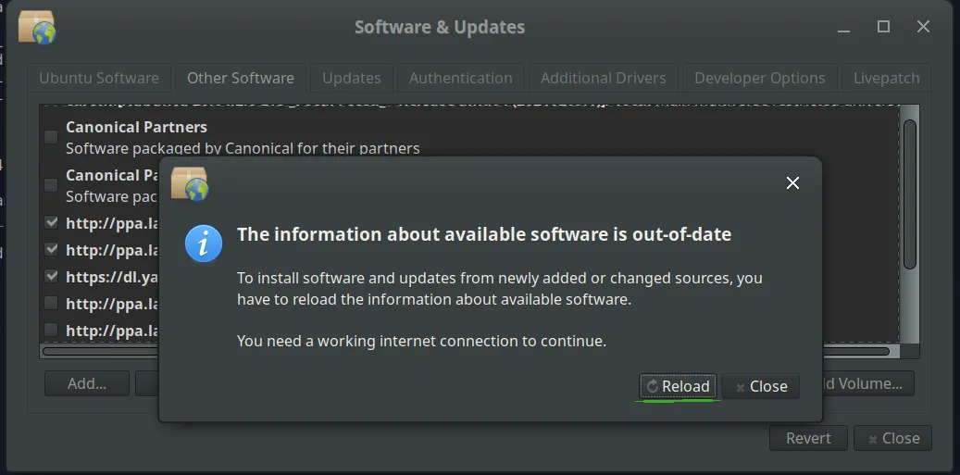The height and width of the screenshot is (475, 960).
Task: Open the Livepatch tab
Action: point(886,78)
